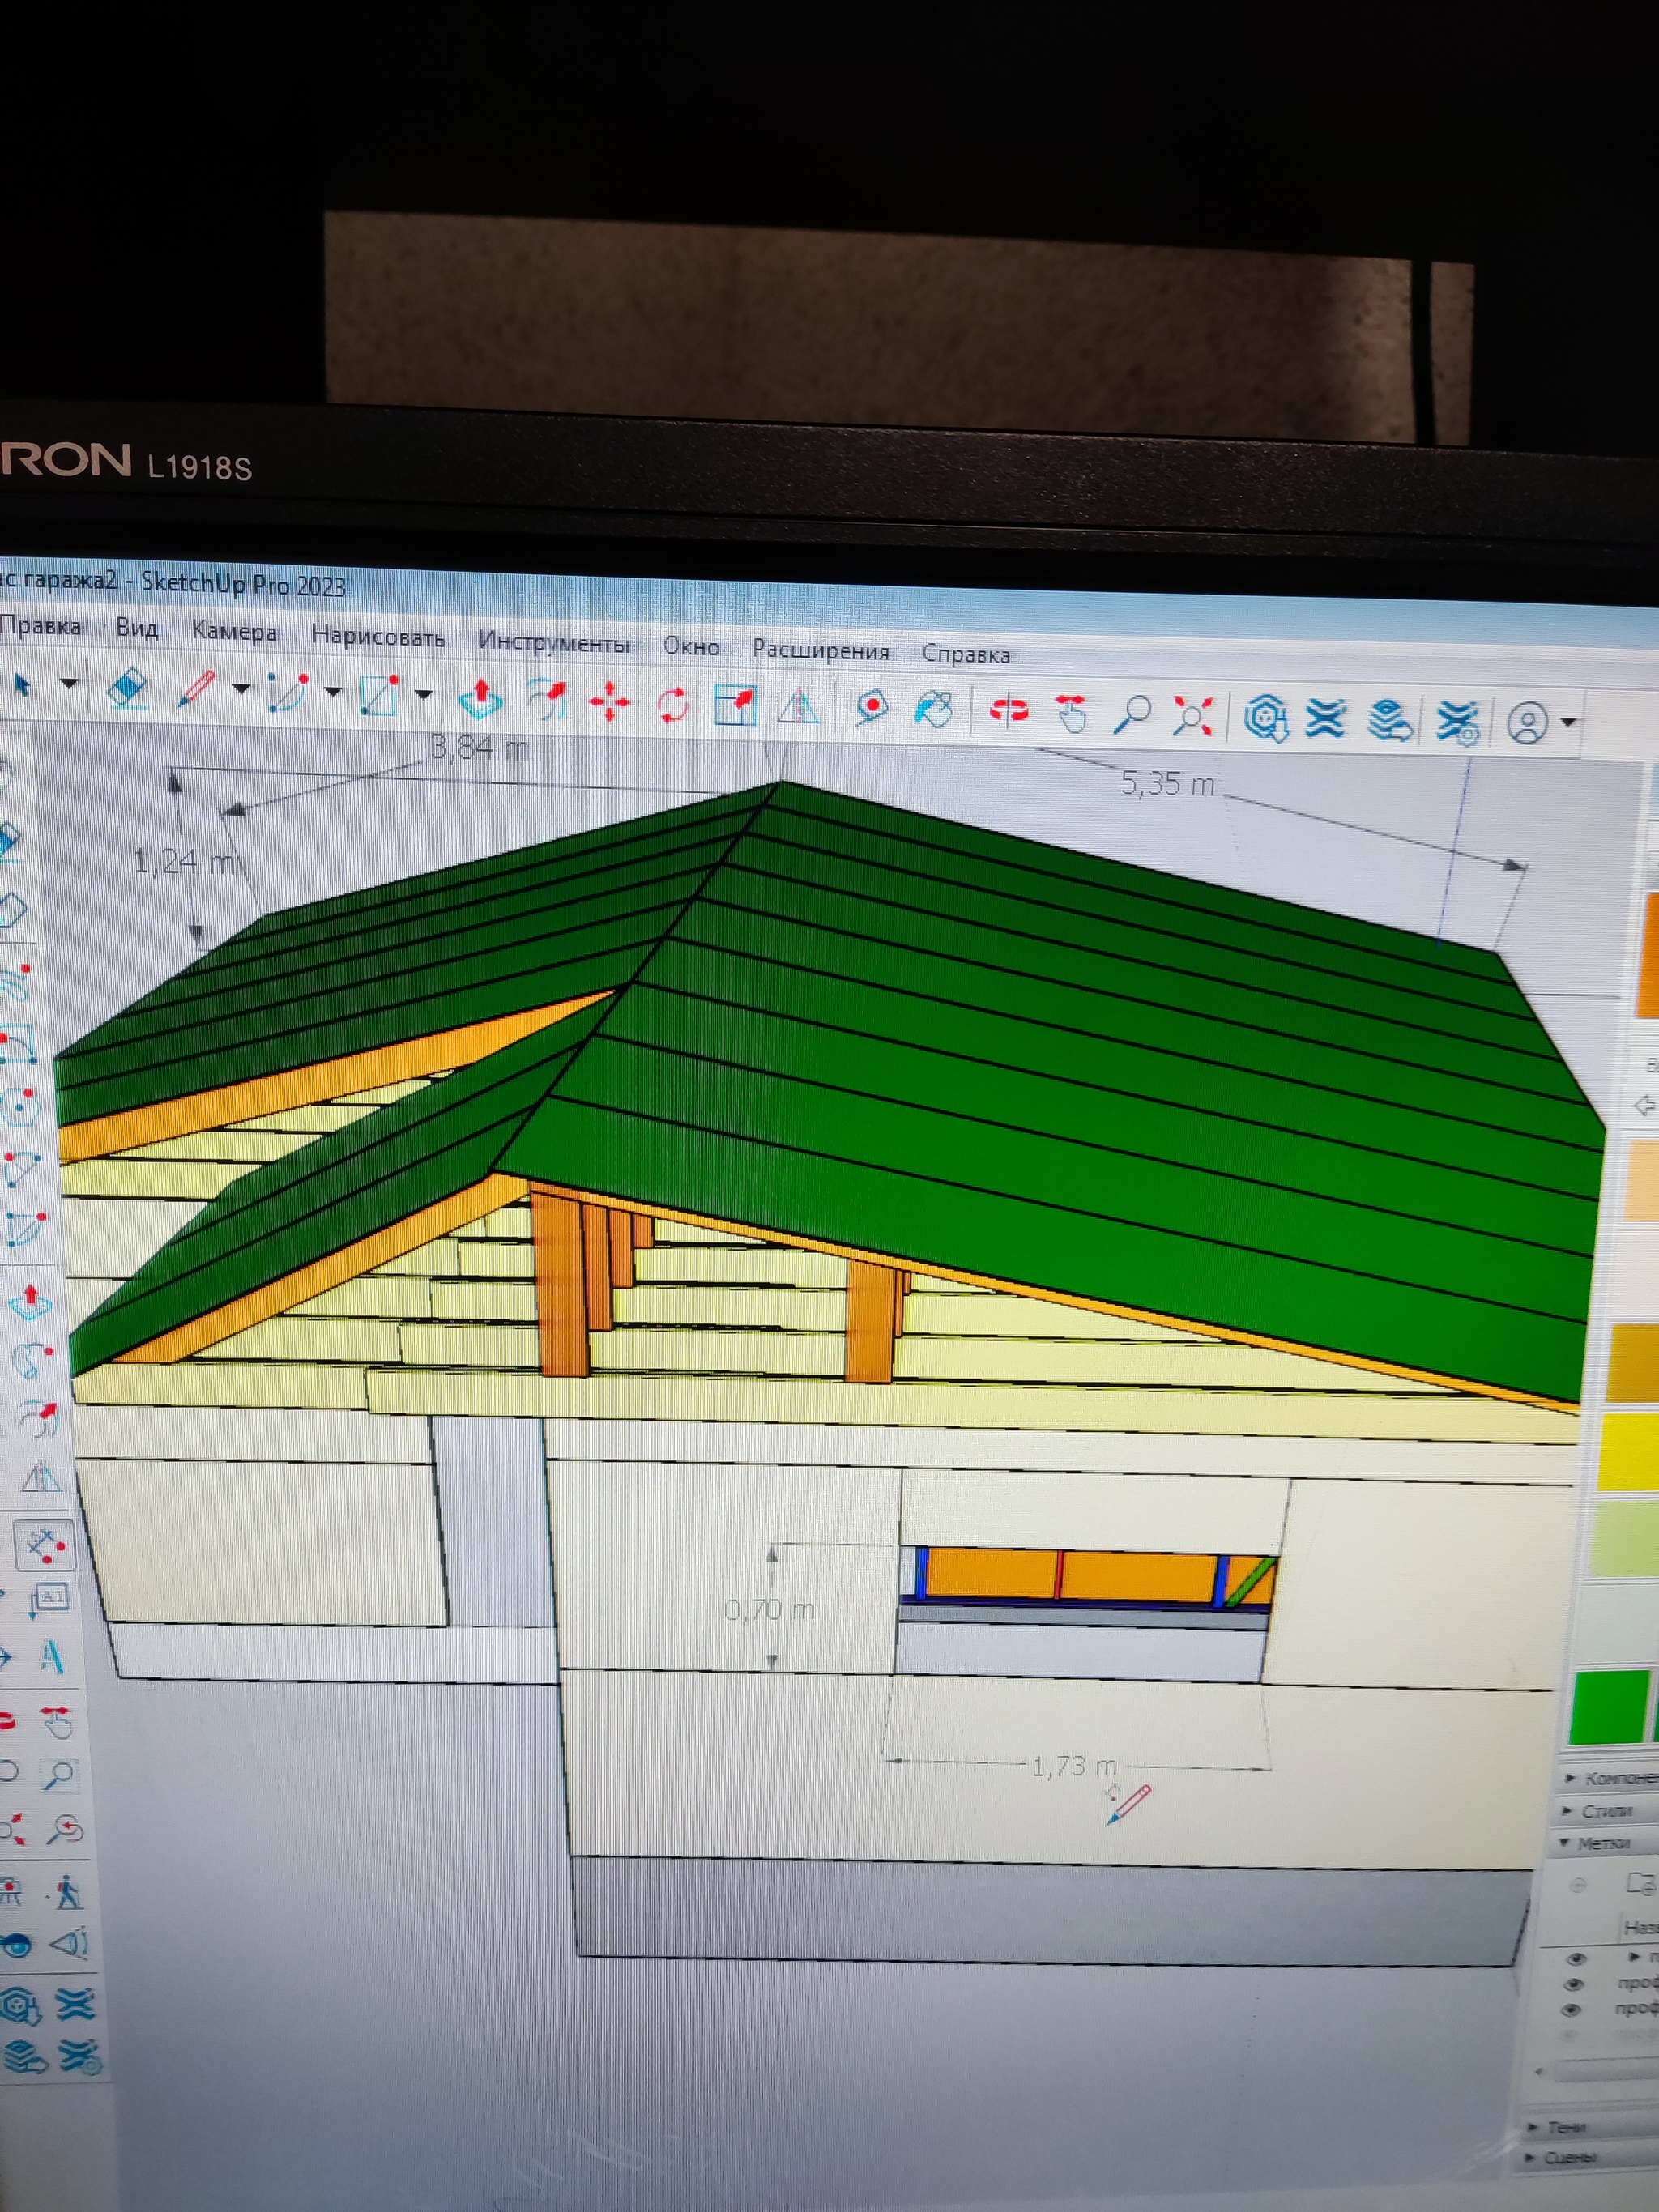The height and width of the screenshot is (2212, 1659).
Task: Toggle visibility eye of first tag row
Action: tap(1578, 1959)
